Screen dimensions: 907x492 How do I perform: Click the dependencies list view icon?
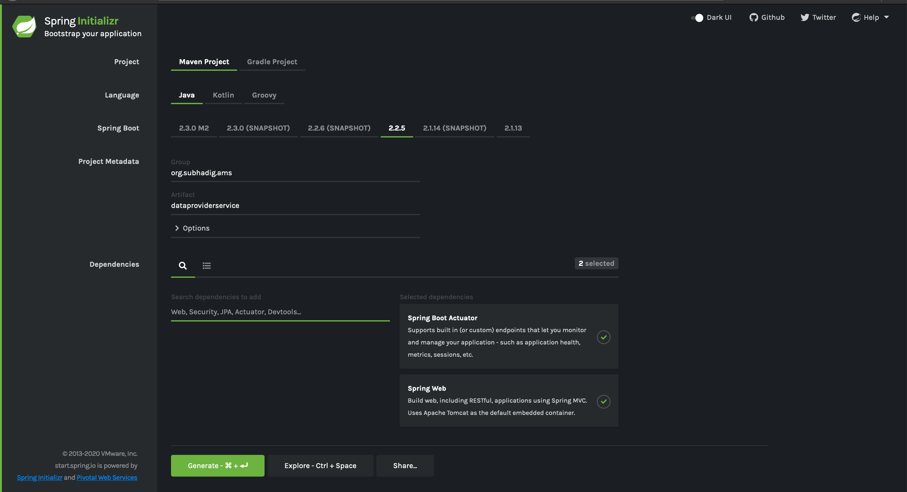(206, 266)
